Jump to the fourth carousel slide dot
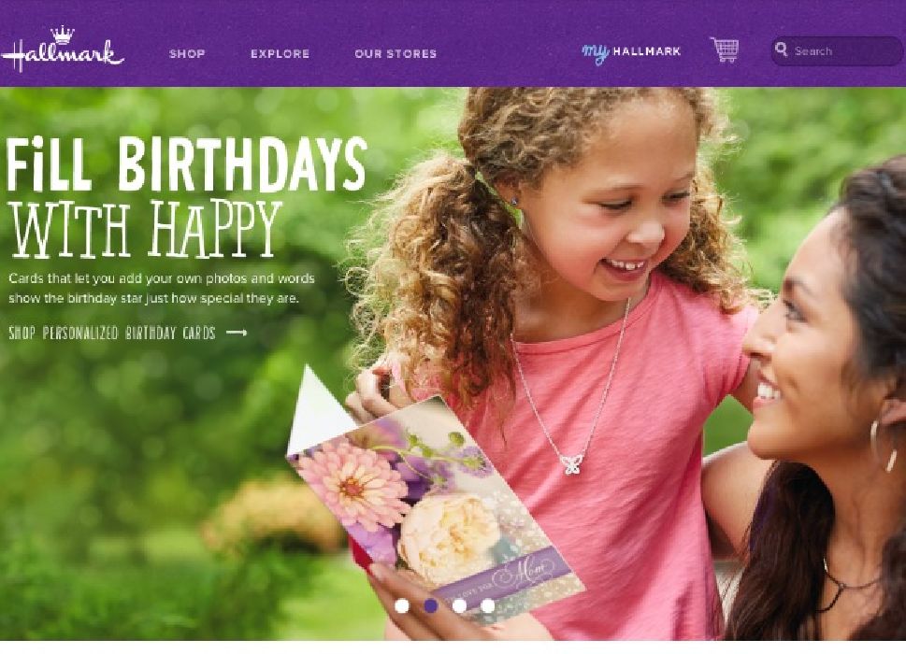The height and width of the screenshot is (654, 906). [x=488, y=605]
